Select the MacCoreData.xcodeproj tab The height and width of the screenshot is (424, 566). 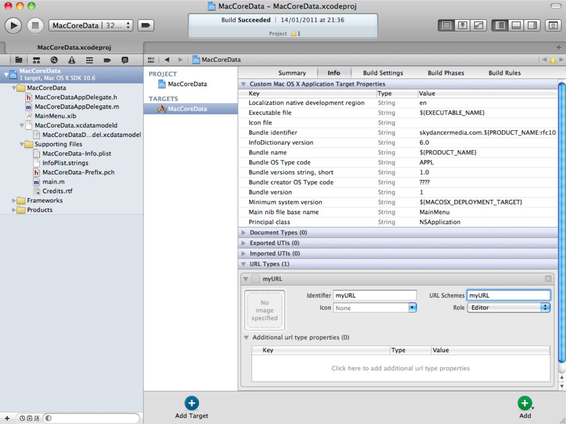(74, 47)
